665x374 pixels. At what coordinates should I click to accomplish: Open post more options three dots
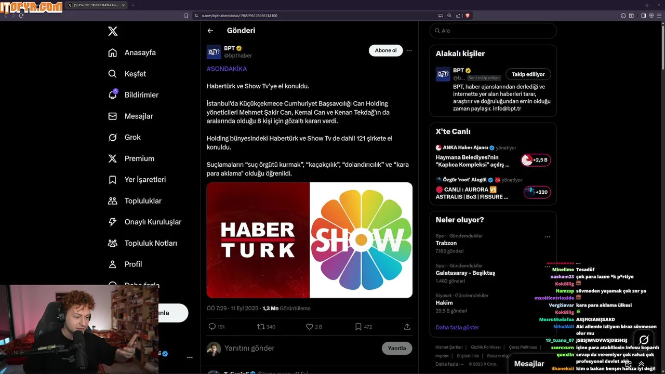[409, 50]
